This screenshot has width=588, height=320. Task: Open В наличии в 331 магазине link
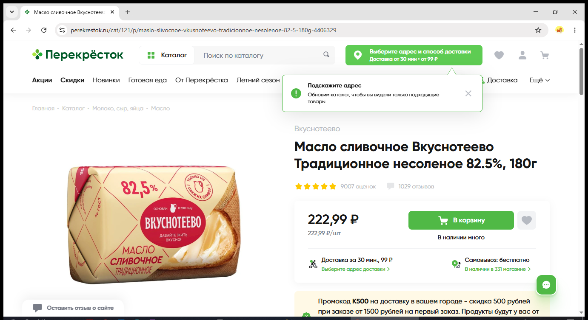click(498, 269)
